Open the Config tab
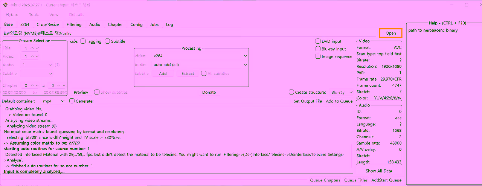482x186 pixels. [x=136, y=24]
